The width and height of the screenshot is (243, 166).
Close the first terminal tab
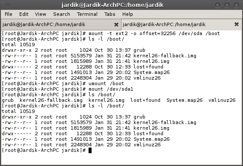click(116, 24)
